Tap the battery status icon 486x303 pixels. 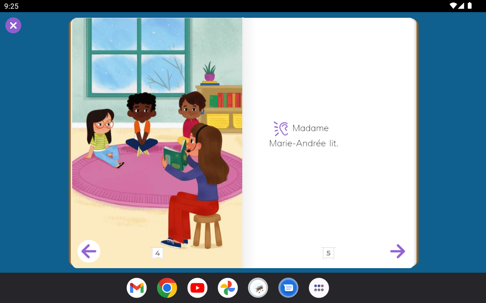pos(470,6)
